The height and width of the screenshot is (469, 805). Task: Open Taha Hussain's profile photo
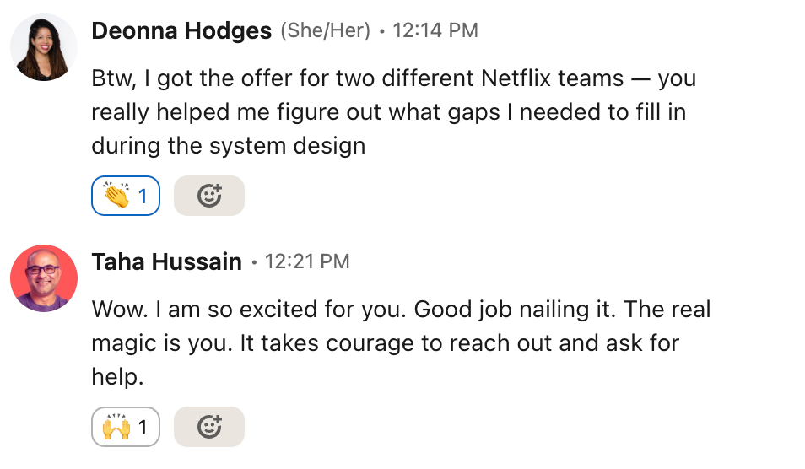pos(44,278)
